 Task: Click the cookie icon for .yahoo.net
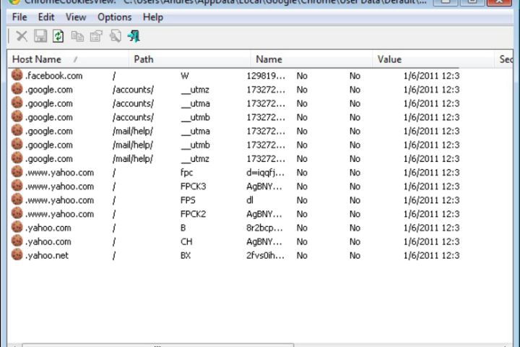tap(17, 254)
